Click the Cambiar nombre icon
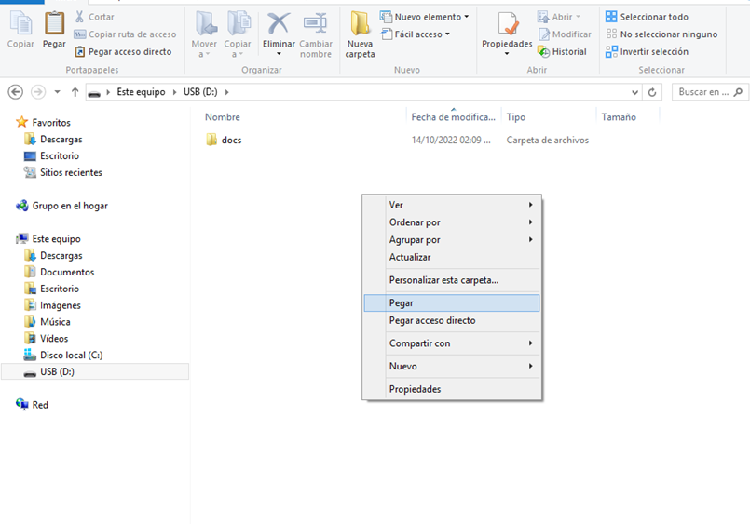The width and height of the screenshot is (750, 524). click(316, 23)
